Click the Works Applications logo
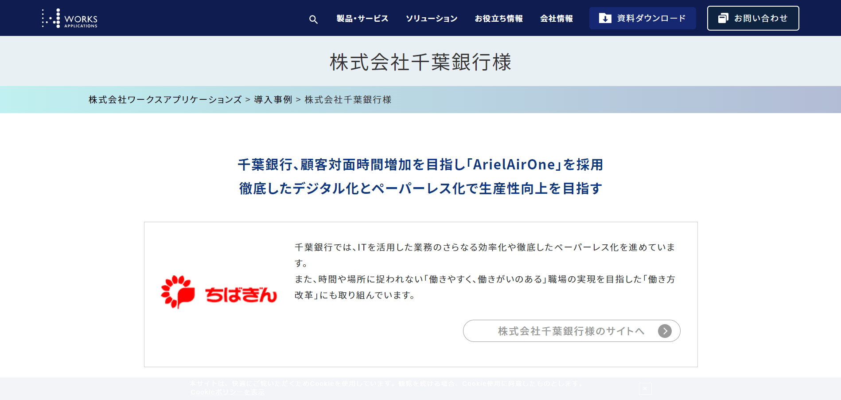The image size is (841, 400). (70, 18)
